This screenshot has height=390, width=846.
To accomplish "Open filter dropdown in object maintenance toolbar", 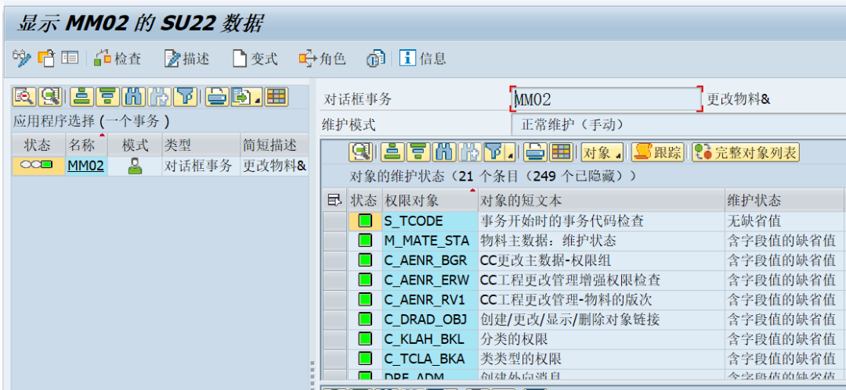I will (x=499, y=152).
